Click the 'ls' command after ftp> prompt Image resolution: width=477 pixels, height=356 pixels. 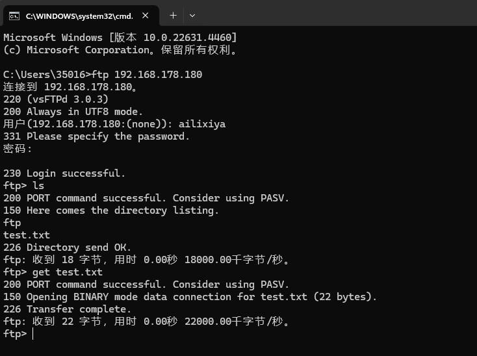pos(38,186)
